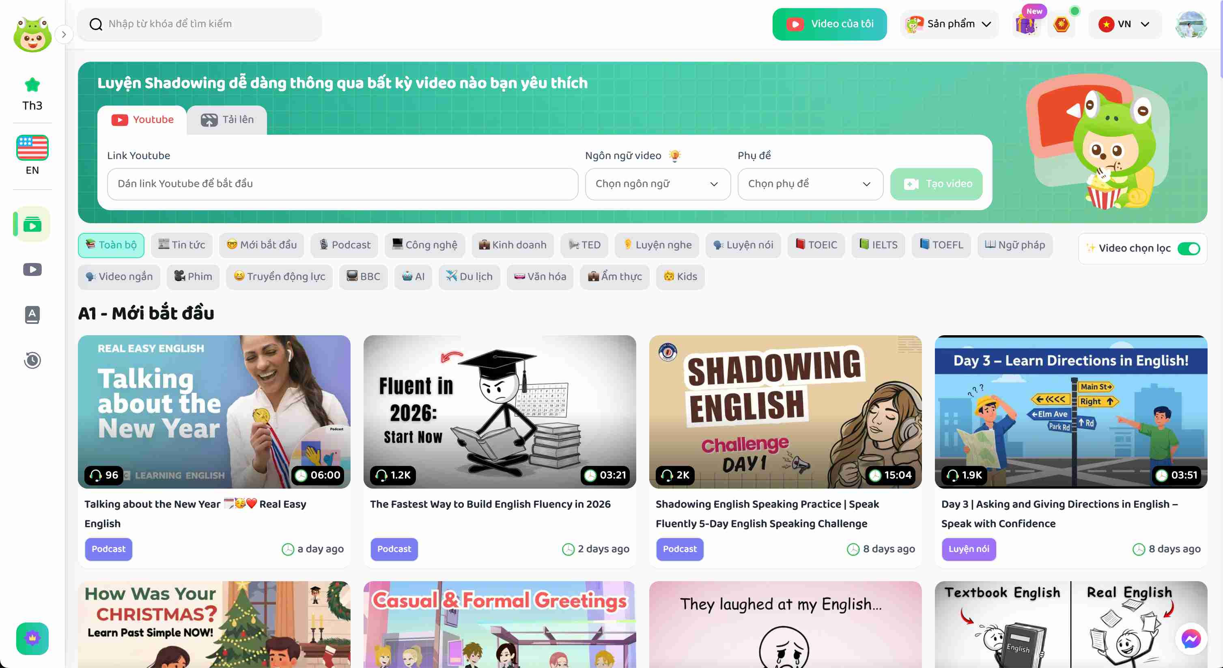Expand the sidebar with arrow chevron
This screenshot has height=668, width=1223.
click(64, 34)
